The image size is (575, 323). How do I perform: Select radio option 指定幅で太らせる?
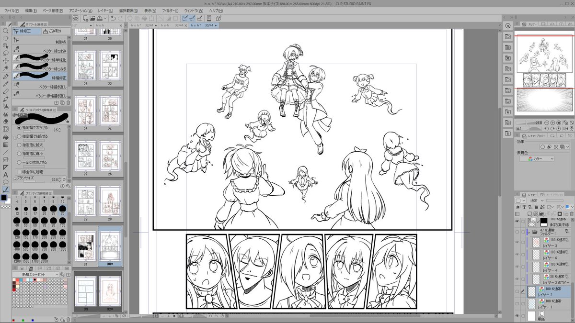click(x=19, y=128)
